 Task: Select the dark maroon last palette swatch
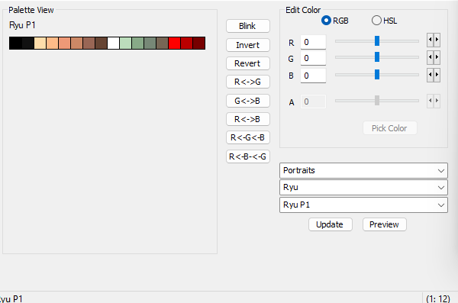click(199, 44)
